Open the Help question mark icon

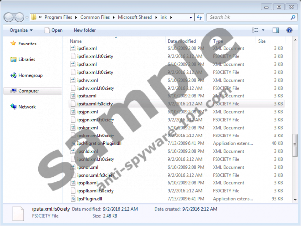(289, 30)
